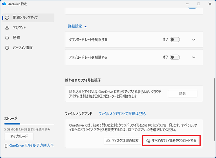Viewport: 216px width, 158px height.
Task: Click すべてのファイルをダウンロードする button
Action: point(171,141)
